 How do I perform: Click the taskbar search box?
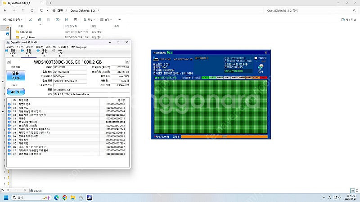(31, 198)
